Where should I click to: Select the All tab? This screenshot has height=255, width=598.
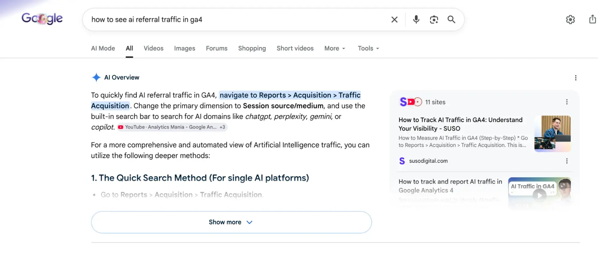129,48
